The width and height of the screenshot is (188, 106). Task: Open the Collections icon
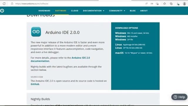(x=171, y=4)
